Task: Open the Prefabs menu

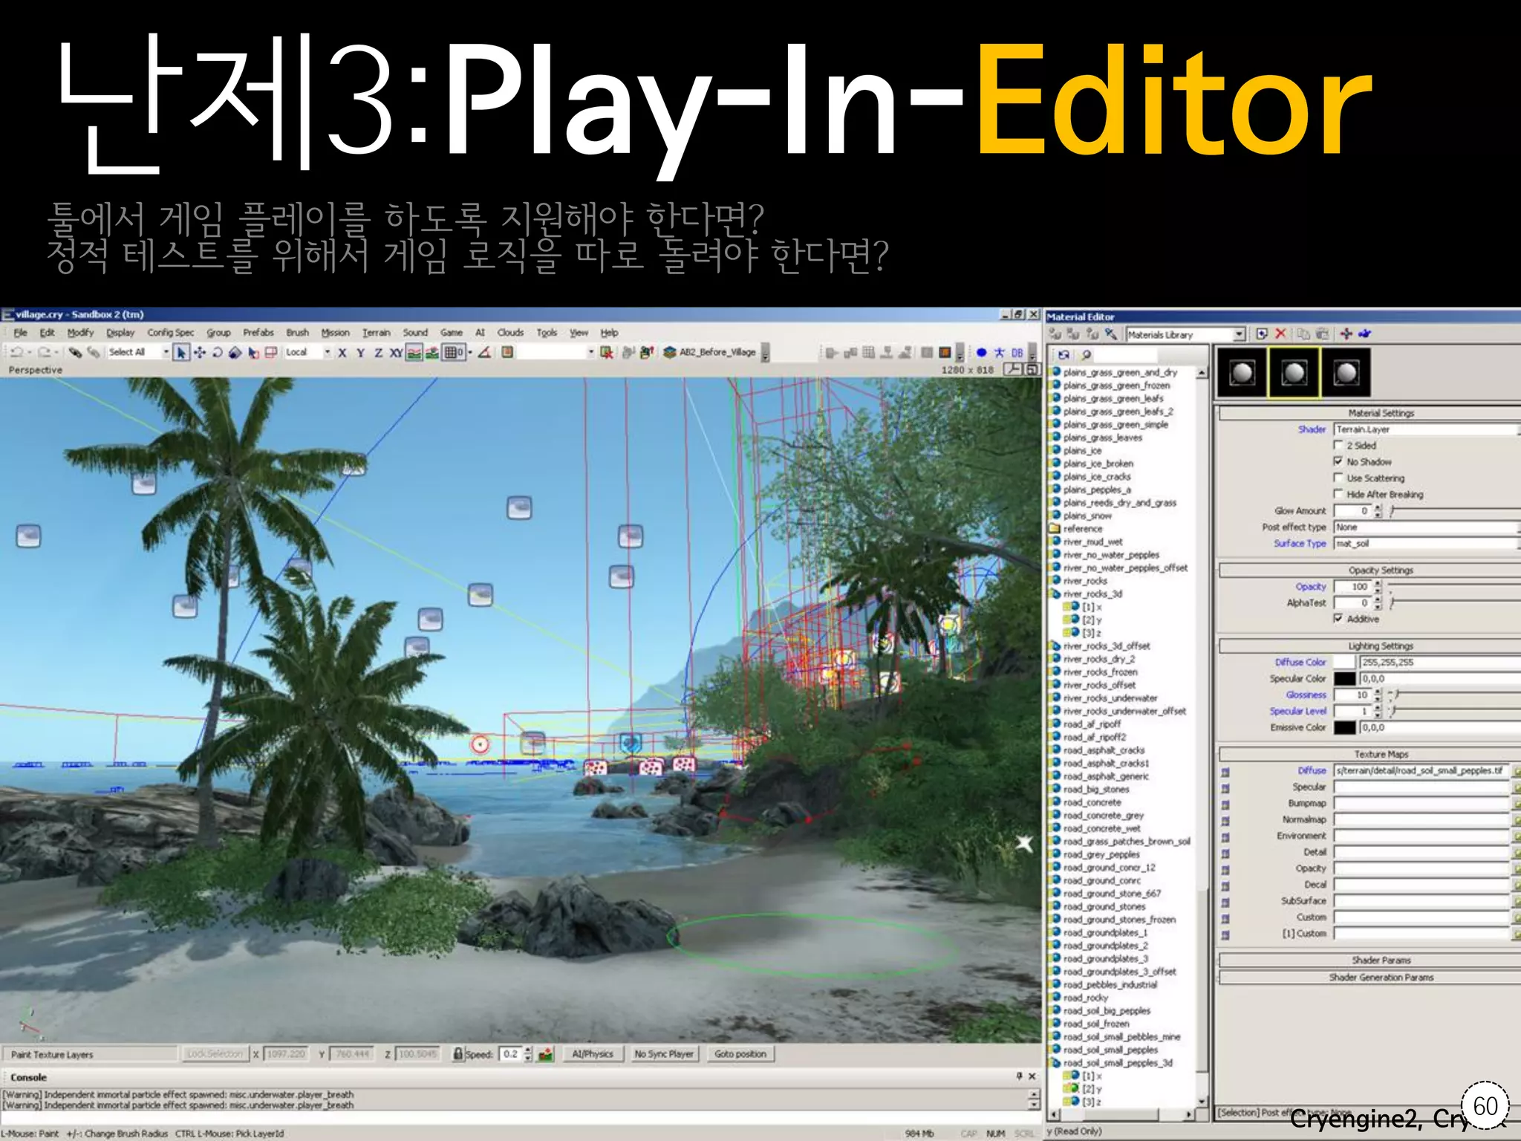Action: point(258,333)
